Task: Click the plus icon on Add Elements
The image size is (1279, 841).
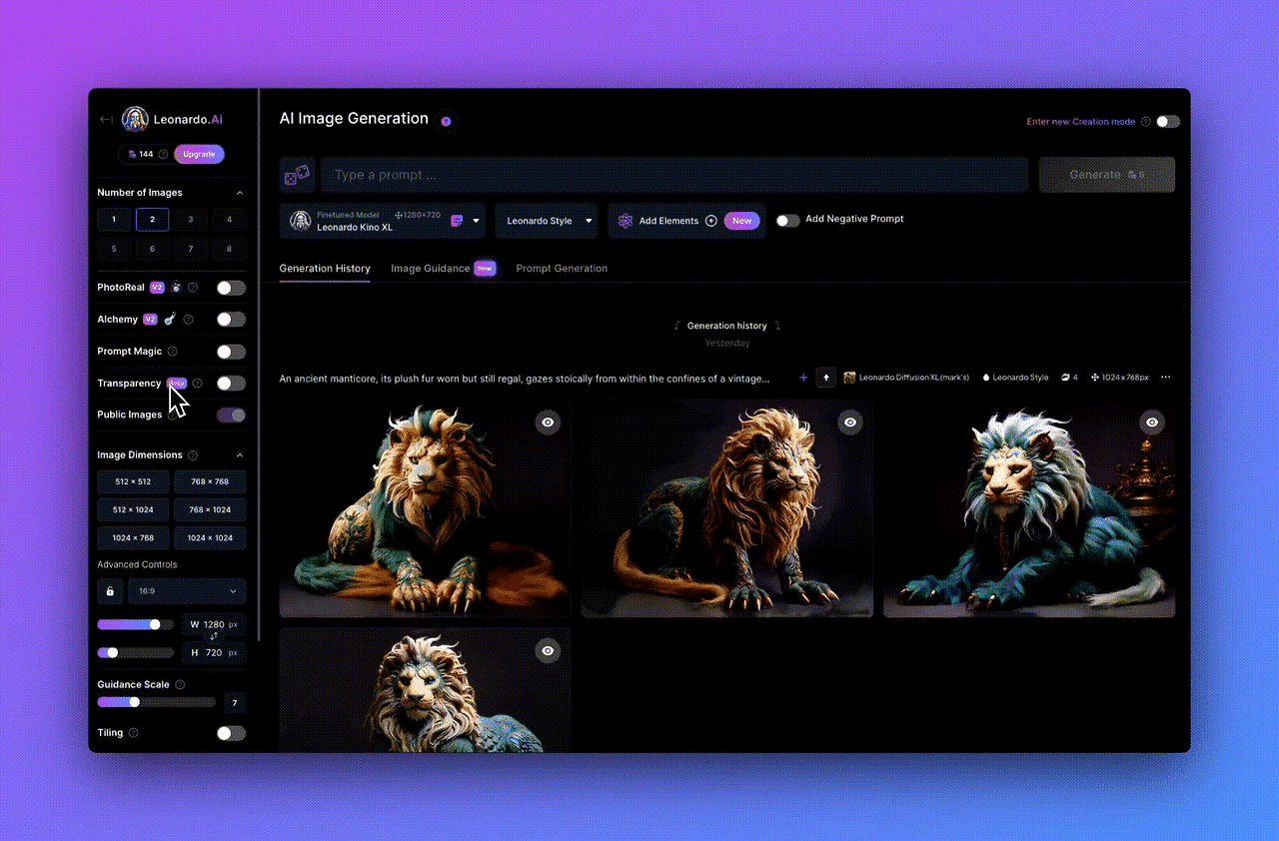Action: 711,221
